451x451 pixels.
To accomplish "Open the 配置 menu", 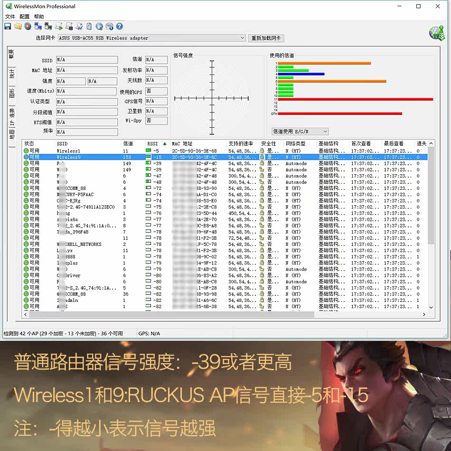I will [24, 17].
